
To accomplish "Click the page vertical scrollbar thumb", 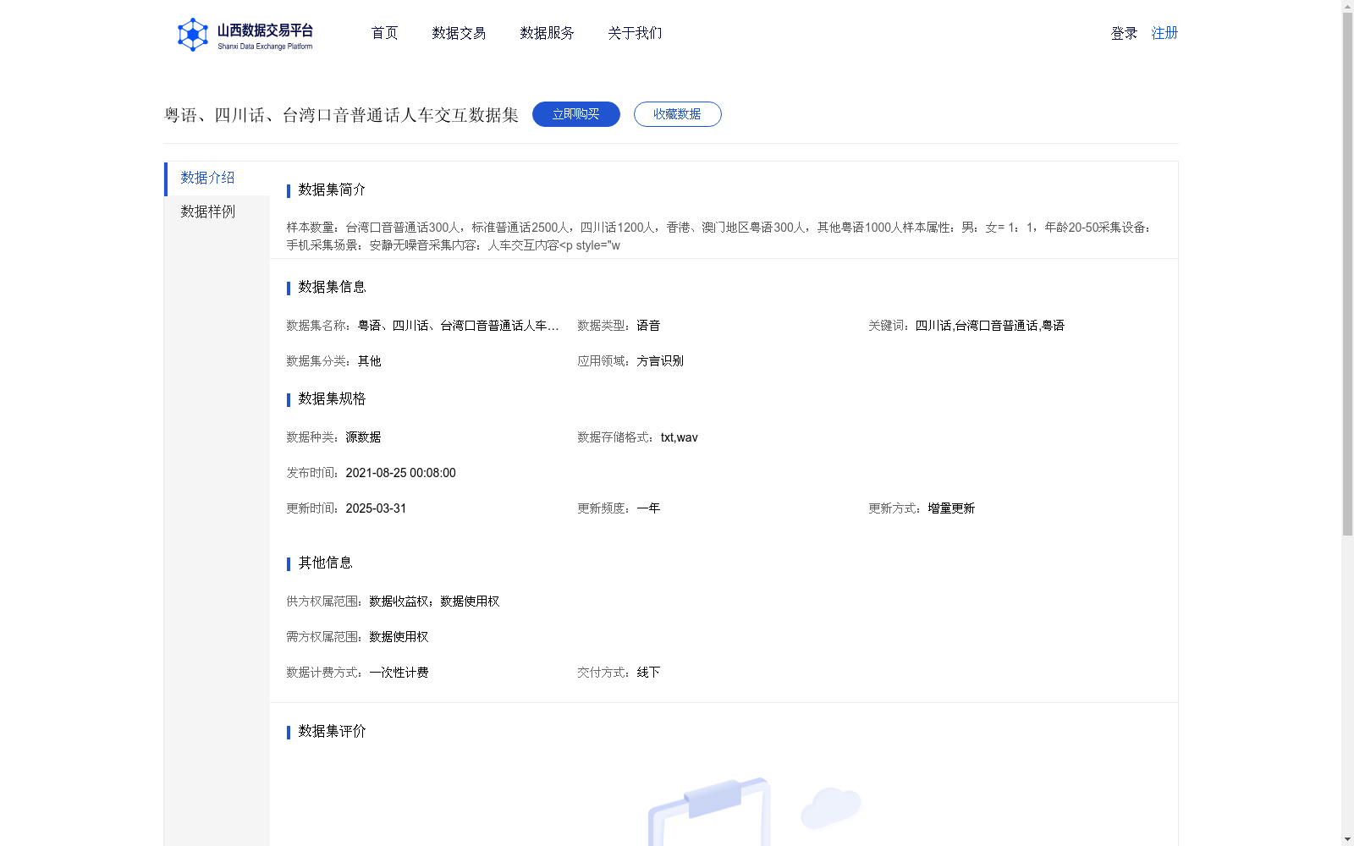I will pos(1347,274).
